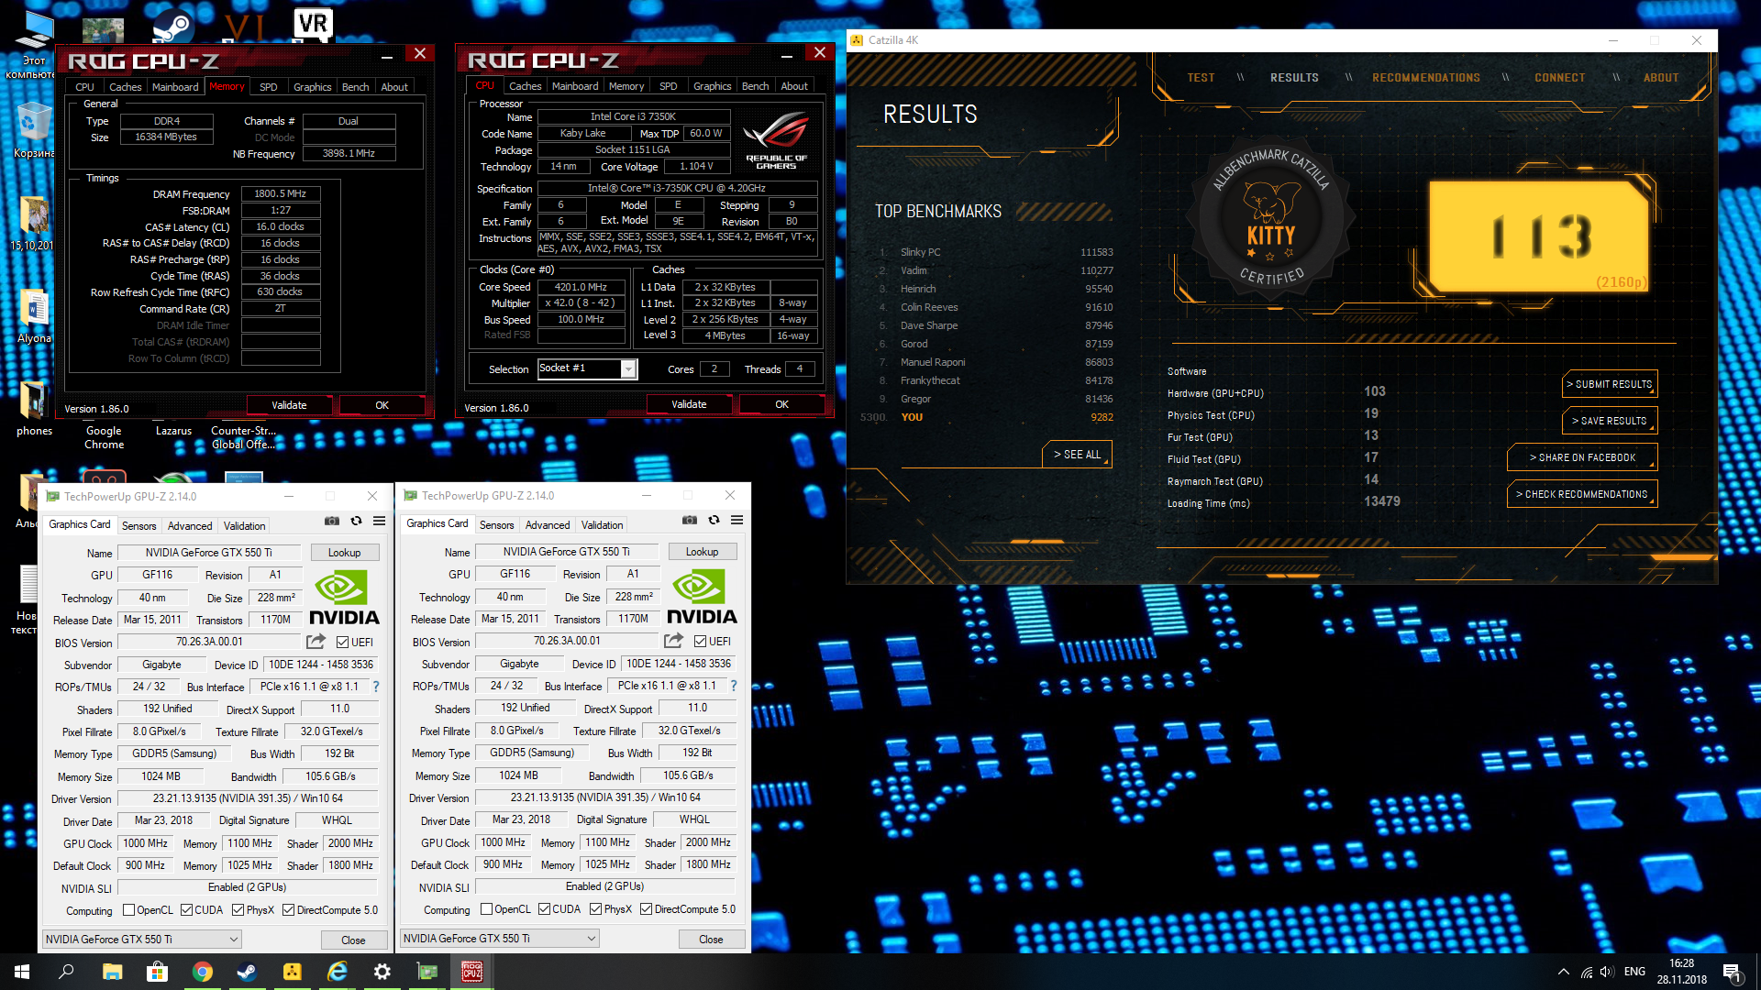Toggle PhysX checkbox in right GPU-Z
Viewport: 1761px width, 990px height.
click(x=596, y=909)
